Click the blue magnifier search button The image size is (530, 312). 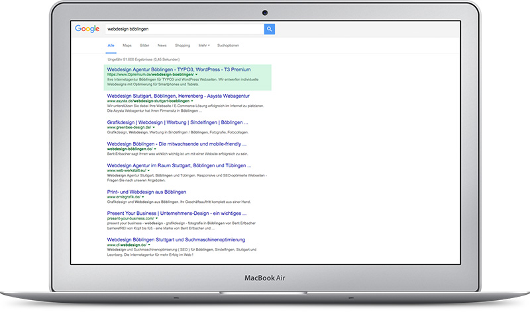(x=270, y=29)
